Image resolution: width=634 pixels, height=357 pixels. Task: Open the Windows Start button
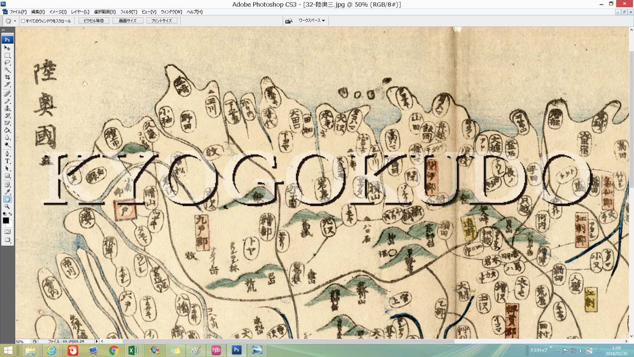(x=8, y=350)
